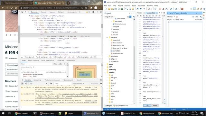206x116 pixels.
Task: Open Chrome three-dot menu
Action: 100,8
